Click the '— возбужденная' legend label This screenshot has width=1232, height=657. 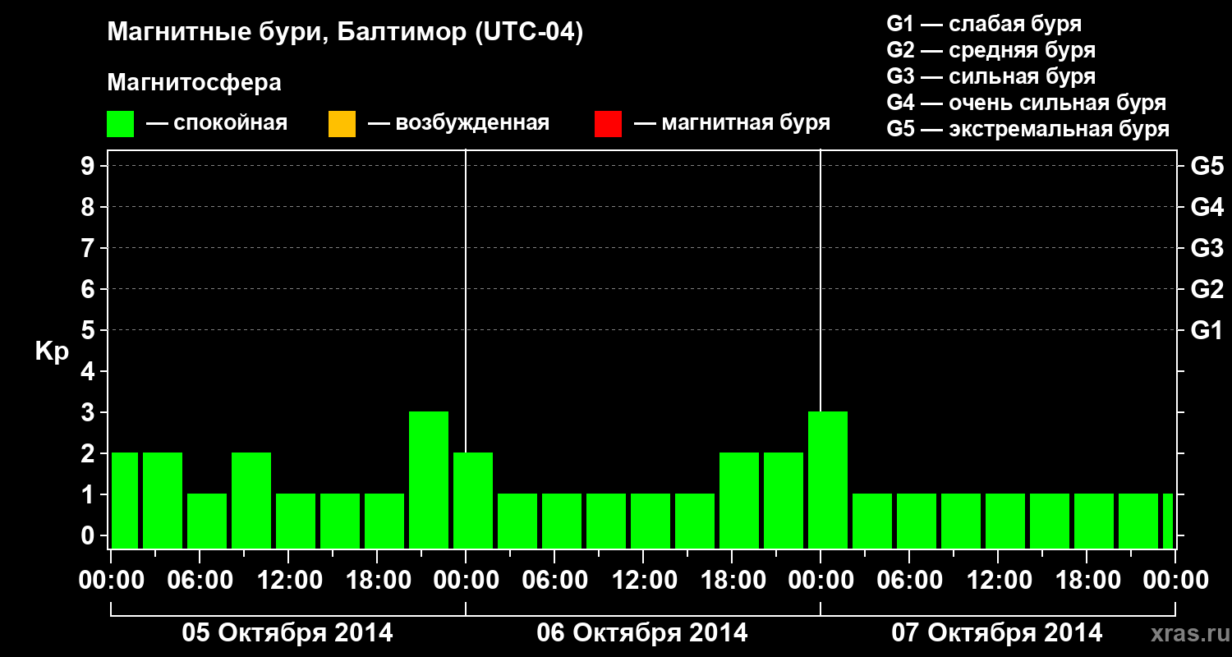[458, 123]
